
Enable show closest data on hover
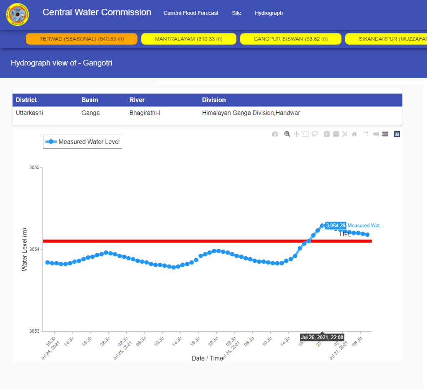point(375,134)
